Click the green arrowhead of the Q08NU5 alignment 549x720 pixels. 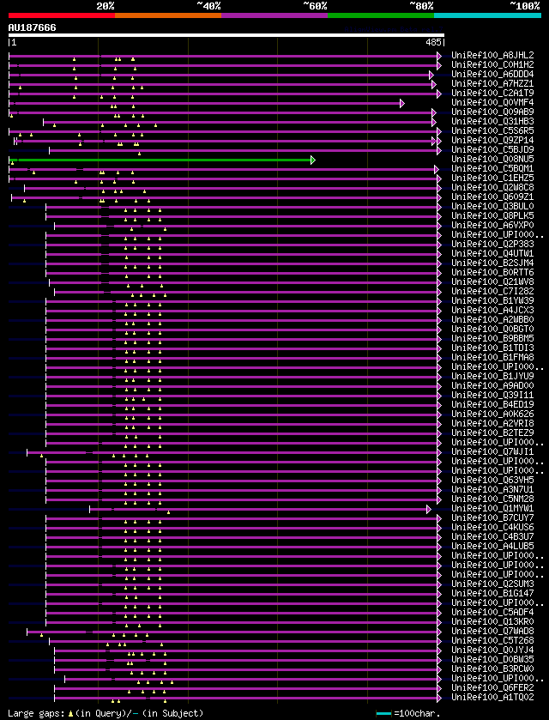tap(313, 160)
